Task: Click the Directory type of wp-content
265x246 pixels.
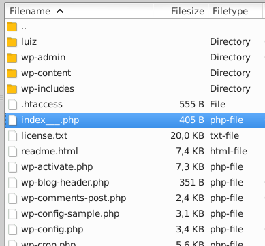Action: [x=230, y=73]
